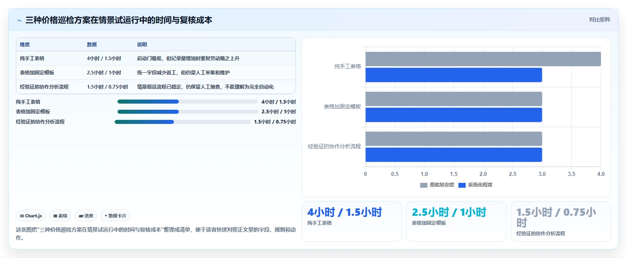Click the 经验证的协作分析流程 progress bar
The width and height of the screenshot is (627, 258).
182,122
